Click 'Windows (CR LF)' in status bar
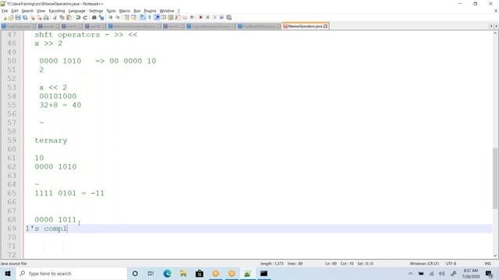Image resolution: width=499 pixels, height=280 pixels. [424, 264]
